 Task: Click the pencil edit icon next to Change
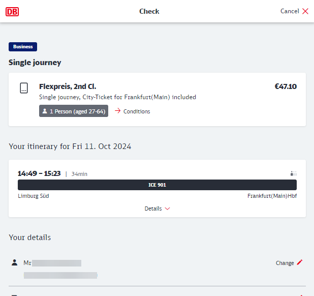click(300, 262)
